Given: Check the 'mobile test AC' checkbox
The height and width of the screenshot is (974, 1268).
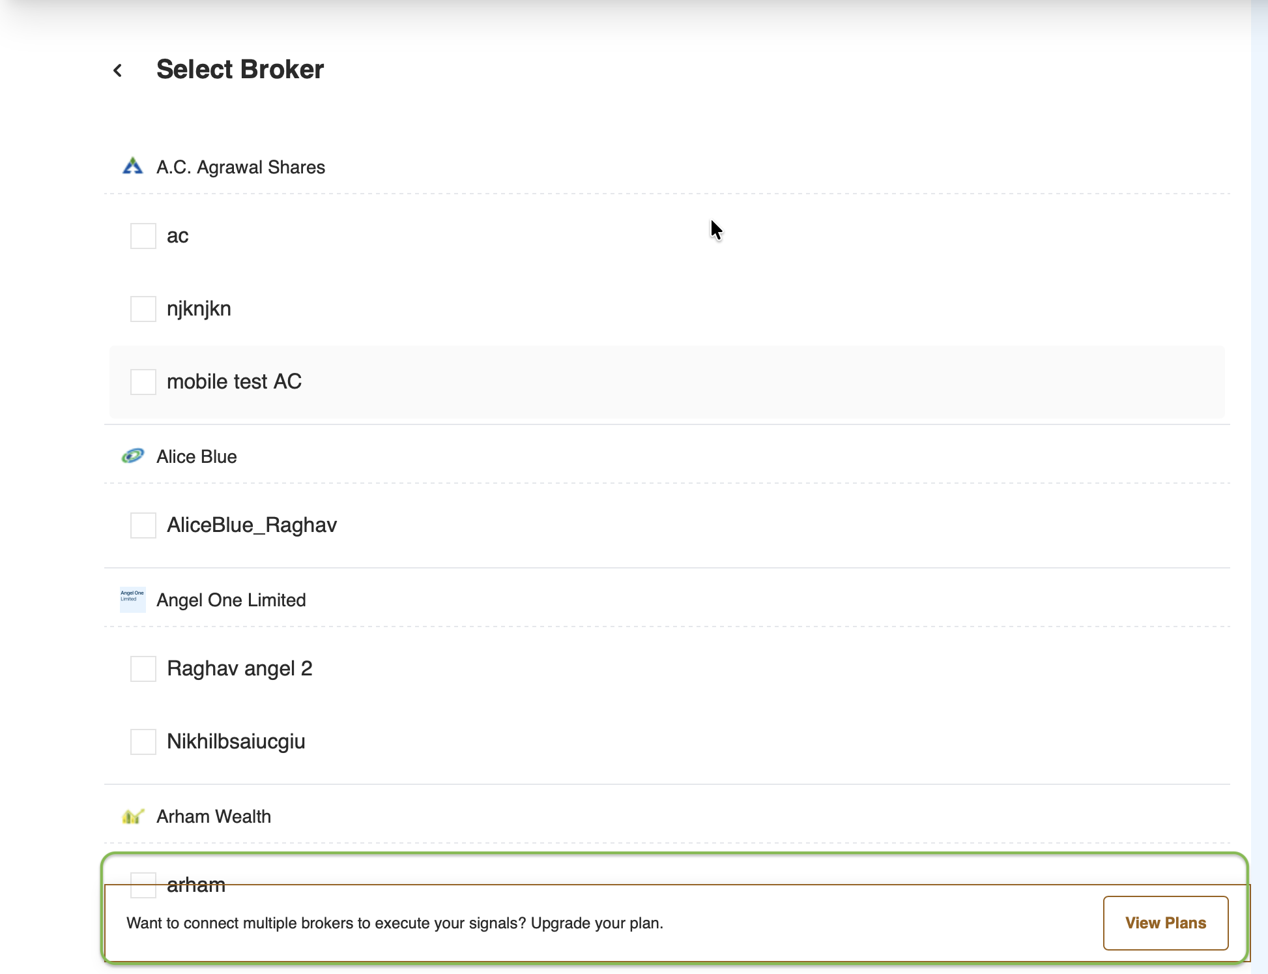Looking at the screenshot, I should [143, 382].
